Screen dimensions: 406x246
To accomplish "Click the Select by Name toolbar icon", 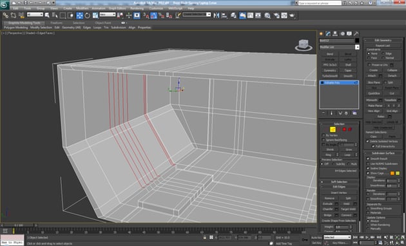I will pos(55,15).
